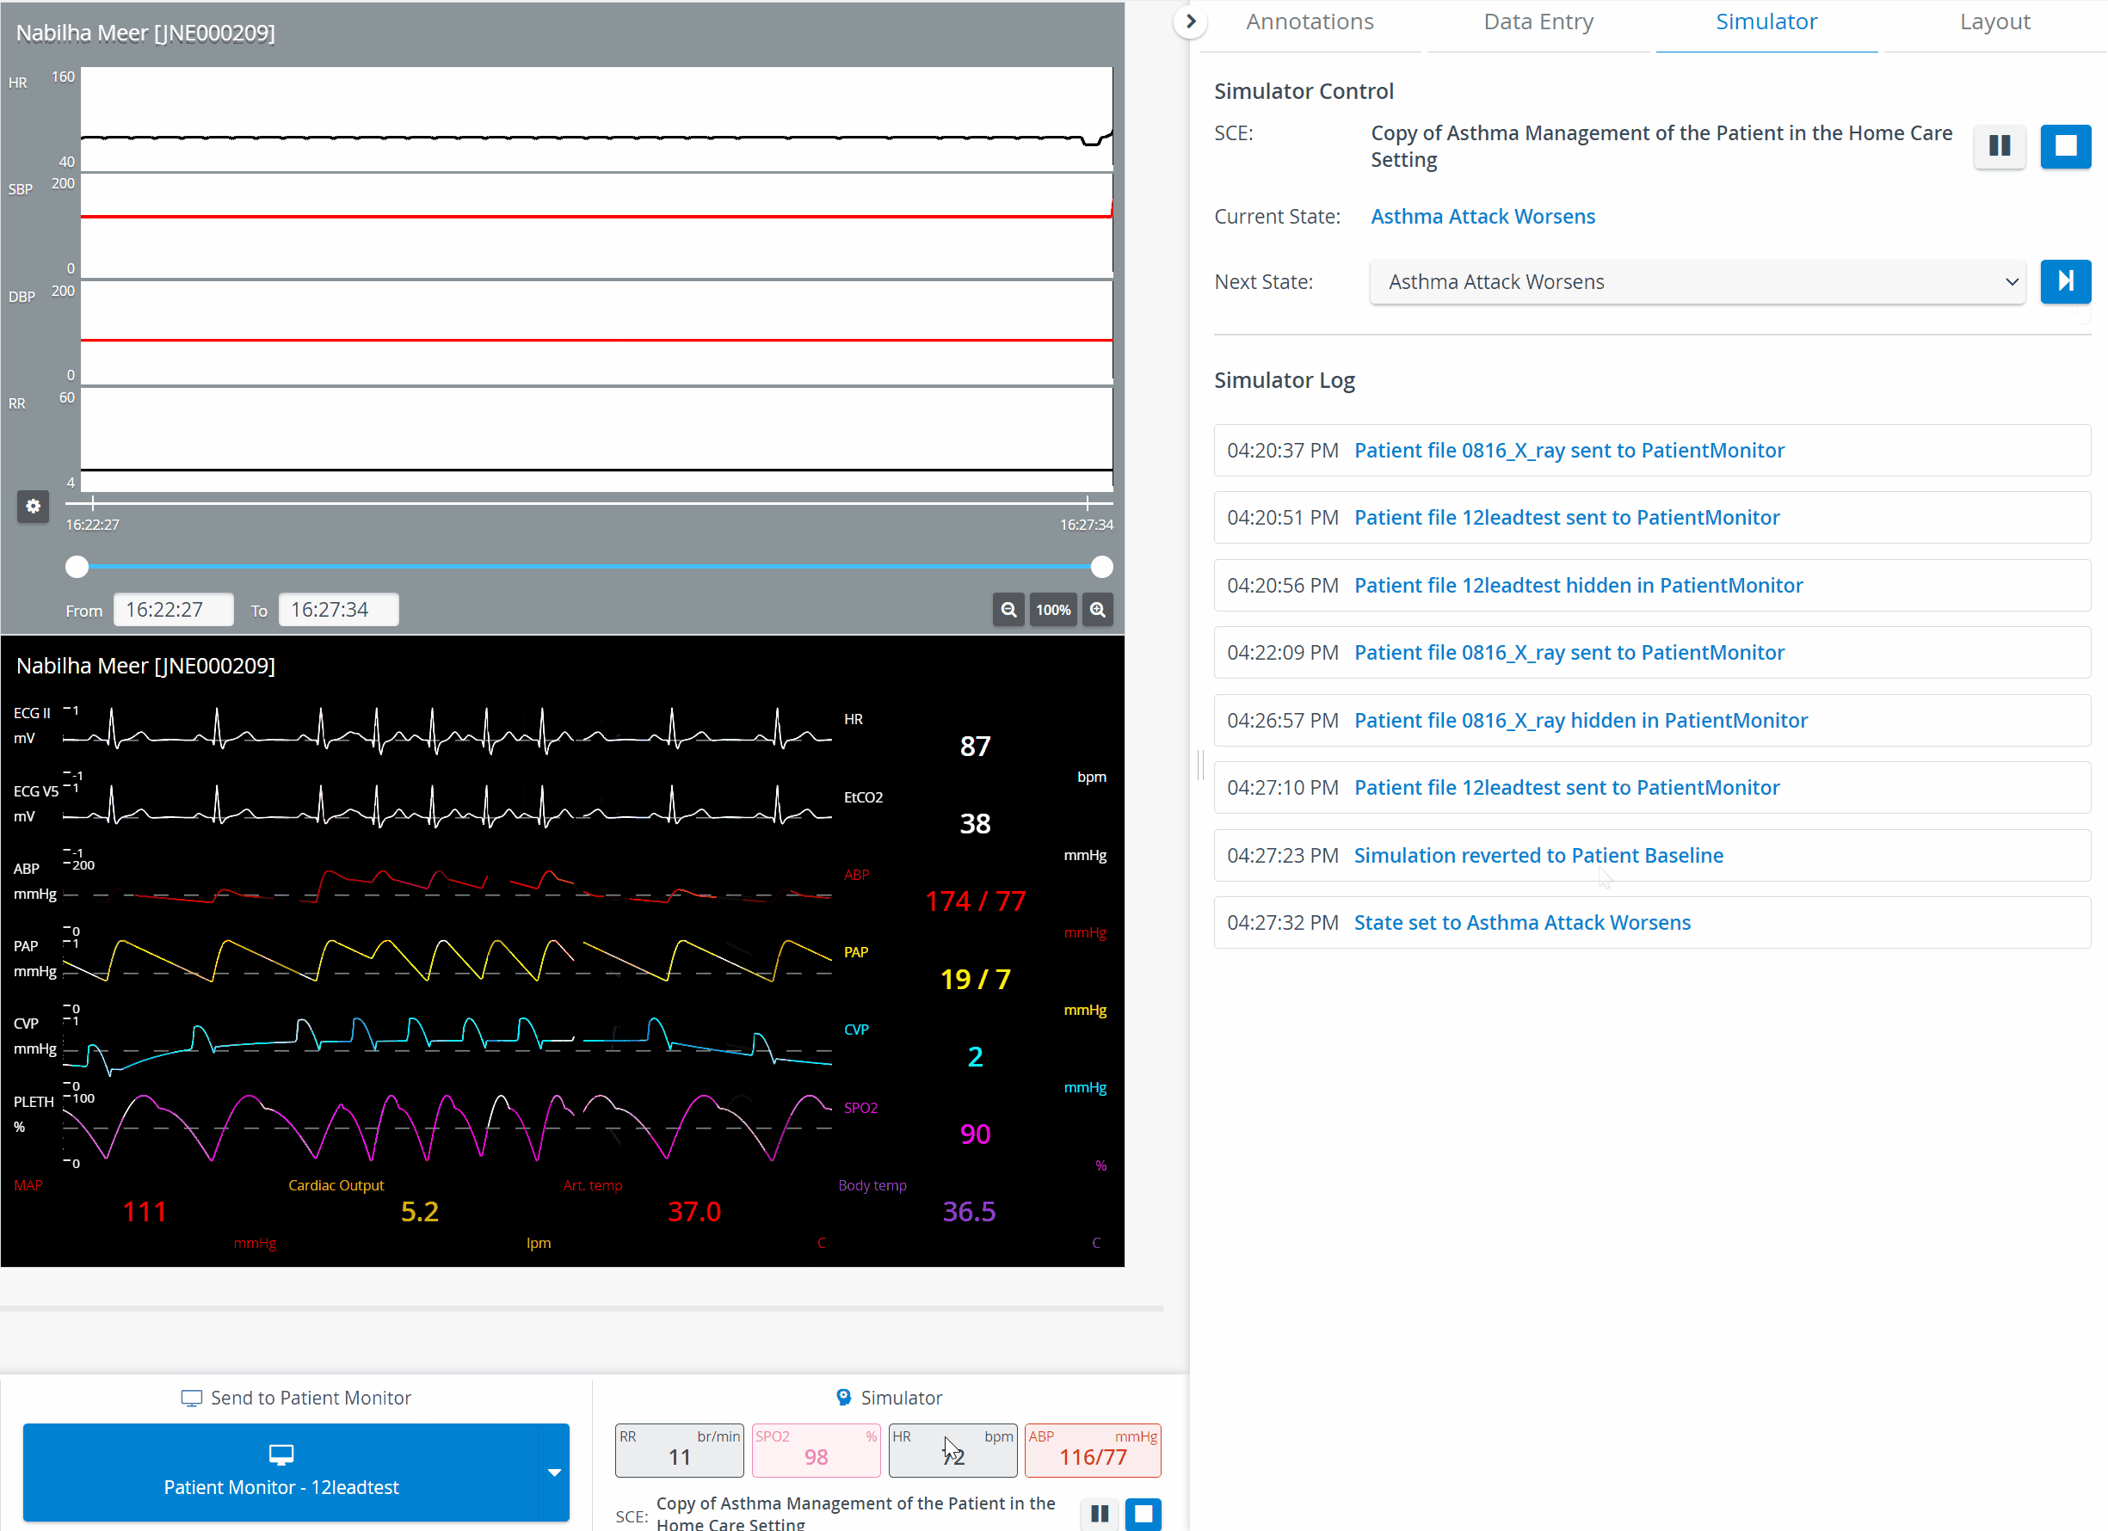Click the PLETH waveform trace
This screenshot has width=2108, height=1531.
click(x=447, y=1127)
